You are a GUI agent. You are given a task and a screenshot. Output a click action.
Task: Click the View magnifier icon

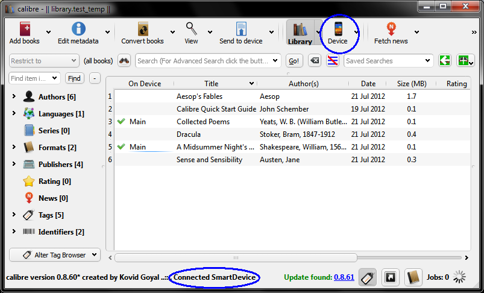tap(192, 29)
